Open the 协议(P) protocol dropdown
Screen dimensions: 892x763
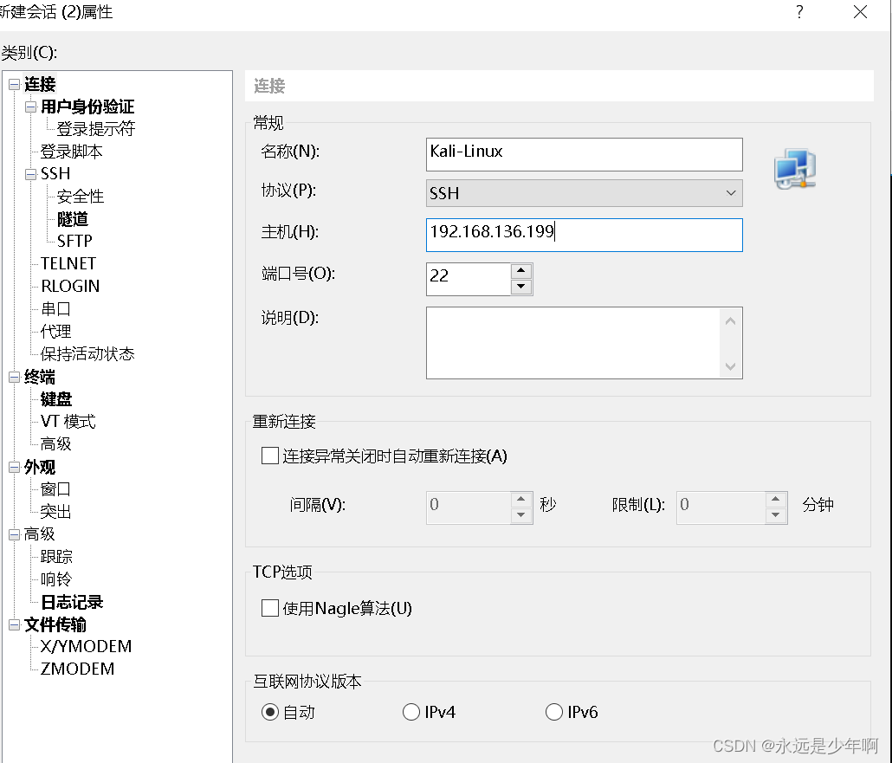[x=732, y=192]
